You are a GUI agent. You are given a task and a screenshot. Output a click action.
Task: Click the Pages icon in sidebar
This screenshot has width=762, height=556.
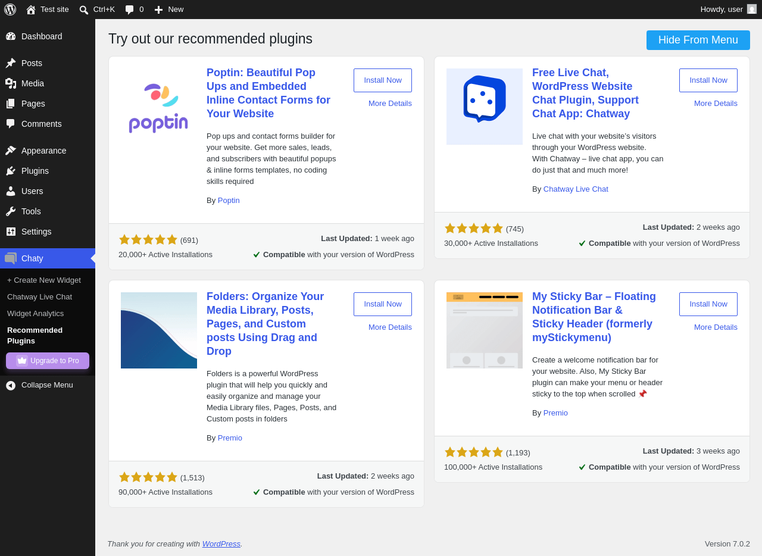click(x=11, y=104)
